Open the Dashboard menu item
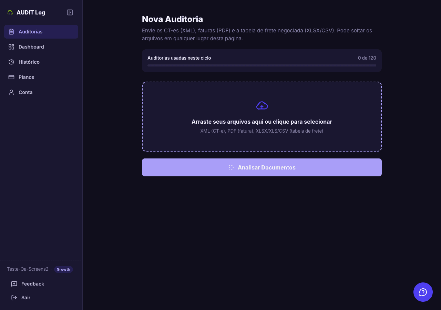The width and height of the screenshot is (441, 310). pyautogui.click(x=41, y=47)
